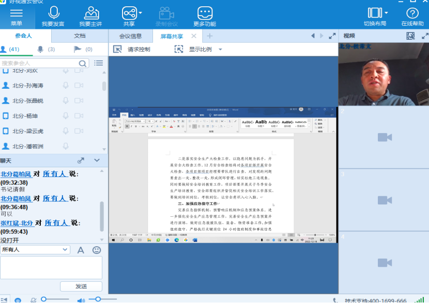Pop out the chat panel

pyautogui.click(x=81, y=161)
